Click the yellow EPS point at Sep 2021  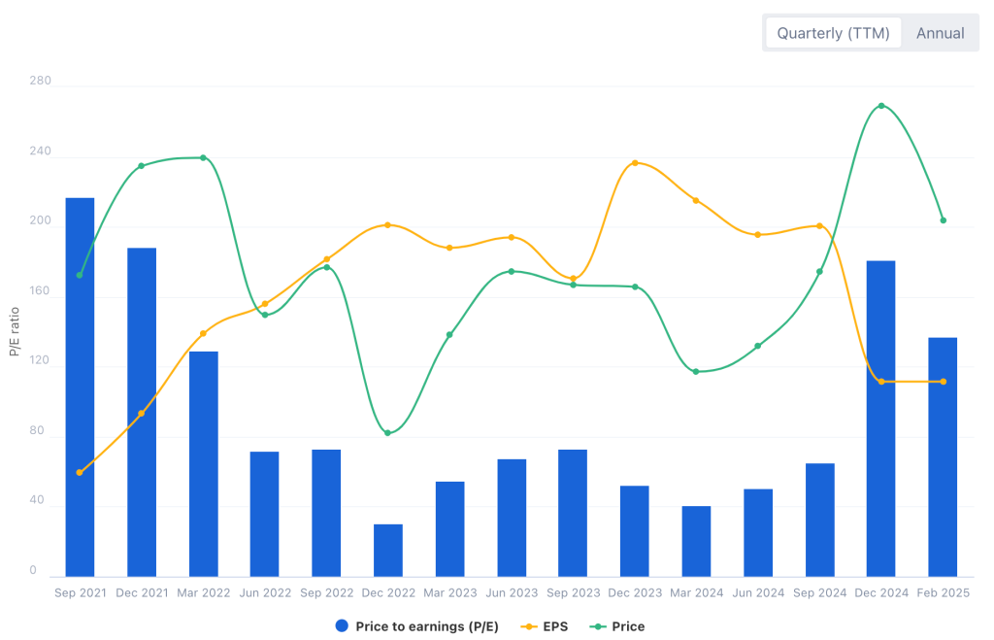(x=80, y=472)
